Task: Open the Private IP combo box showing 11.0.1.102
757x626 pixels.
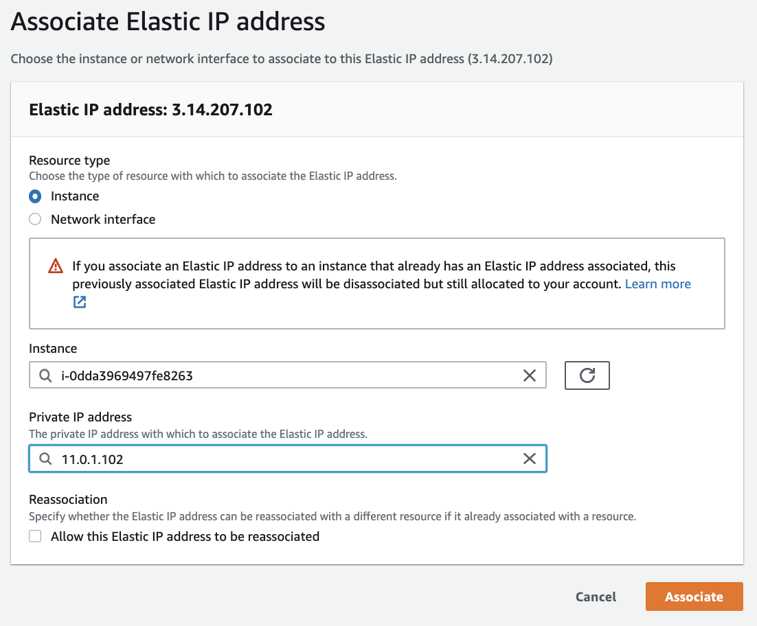Action: pyautogui.click(x=275, y=459)
